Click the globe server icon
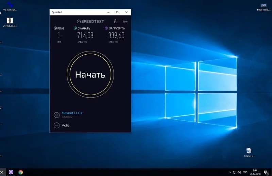This screenshot has height=176, width=272. [x=56, y=115]
